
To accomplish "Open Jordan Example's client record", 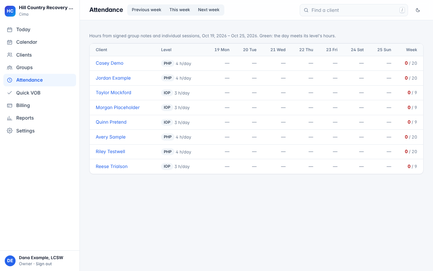I will pyautogui.click(x=113, y=78).
